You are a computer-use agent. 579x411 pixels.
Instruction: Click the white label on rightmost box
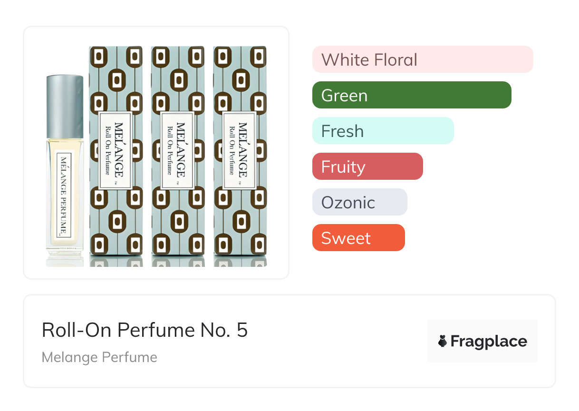click(x=240, y=151)
